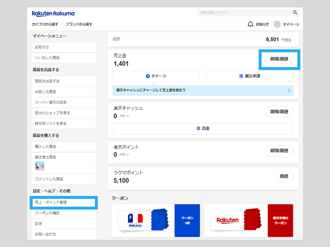The width and height of the screenshot is (330, 247).
Task: Click 履歴 button for ラクマポイント
Action: (x=284, y=177)
